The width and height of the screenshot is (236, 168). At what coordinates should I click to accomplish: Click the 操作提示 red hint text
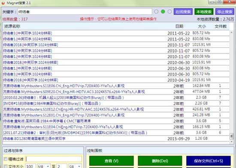pos(118,19)
